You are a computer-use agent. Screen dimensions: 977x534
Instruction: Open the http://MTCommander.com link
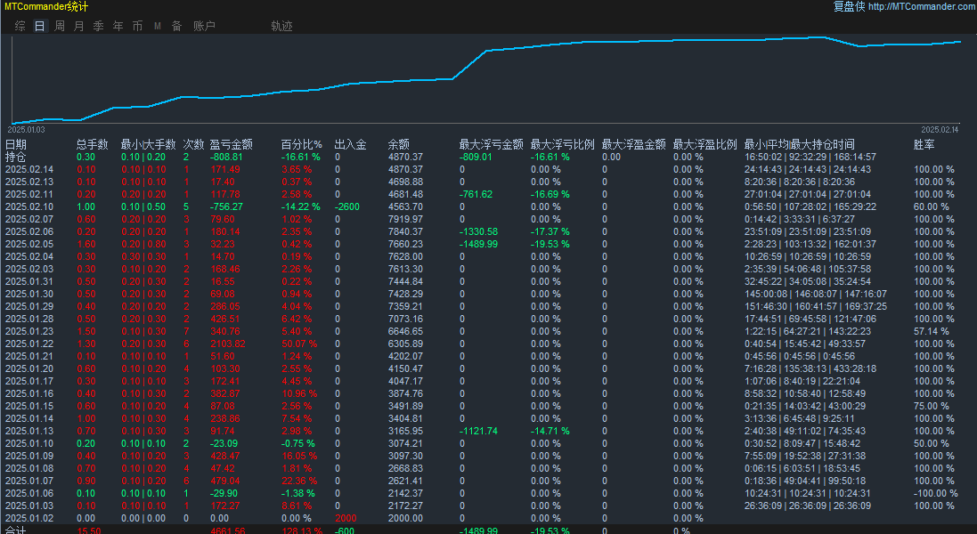(x=922, y=6)
